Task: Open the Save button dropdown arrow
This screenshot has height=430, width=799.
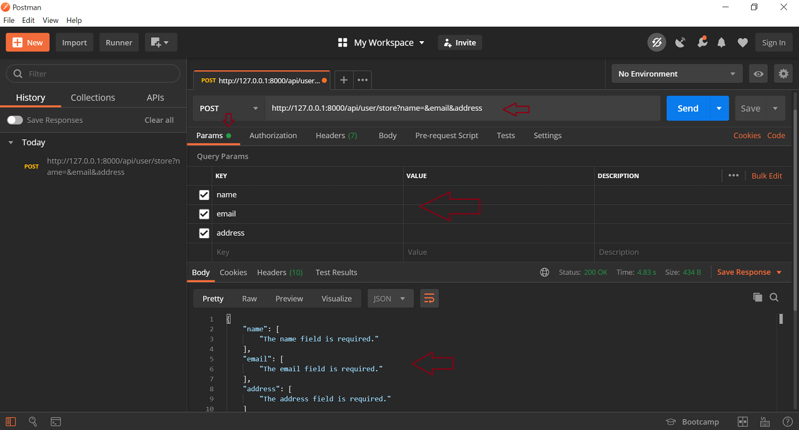Action: click(x=775, y=108)
